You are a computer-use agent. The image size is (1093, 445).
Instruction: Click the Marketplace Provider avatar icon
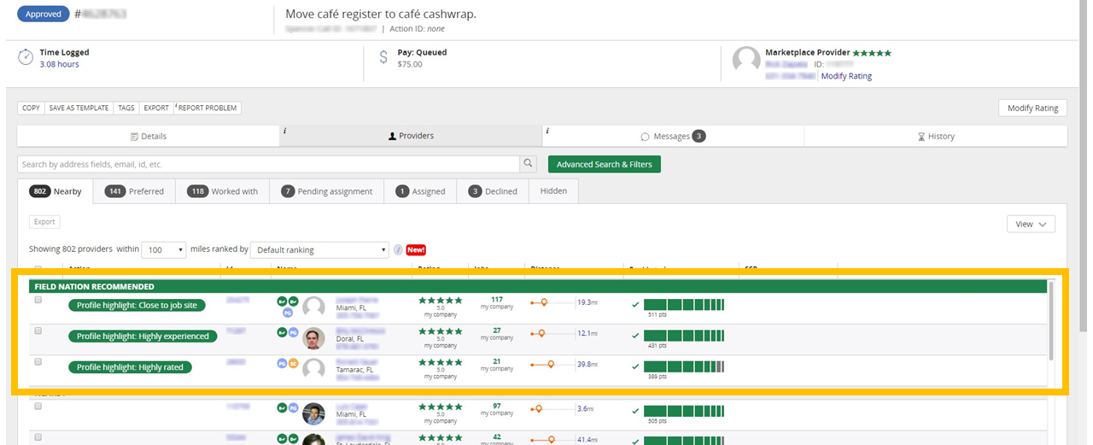pos(746,61)
